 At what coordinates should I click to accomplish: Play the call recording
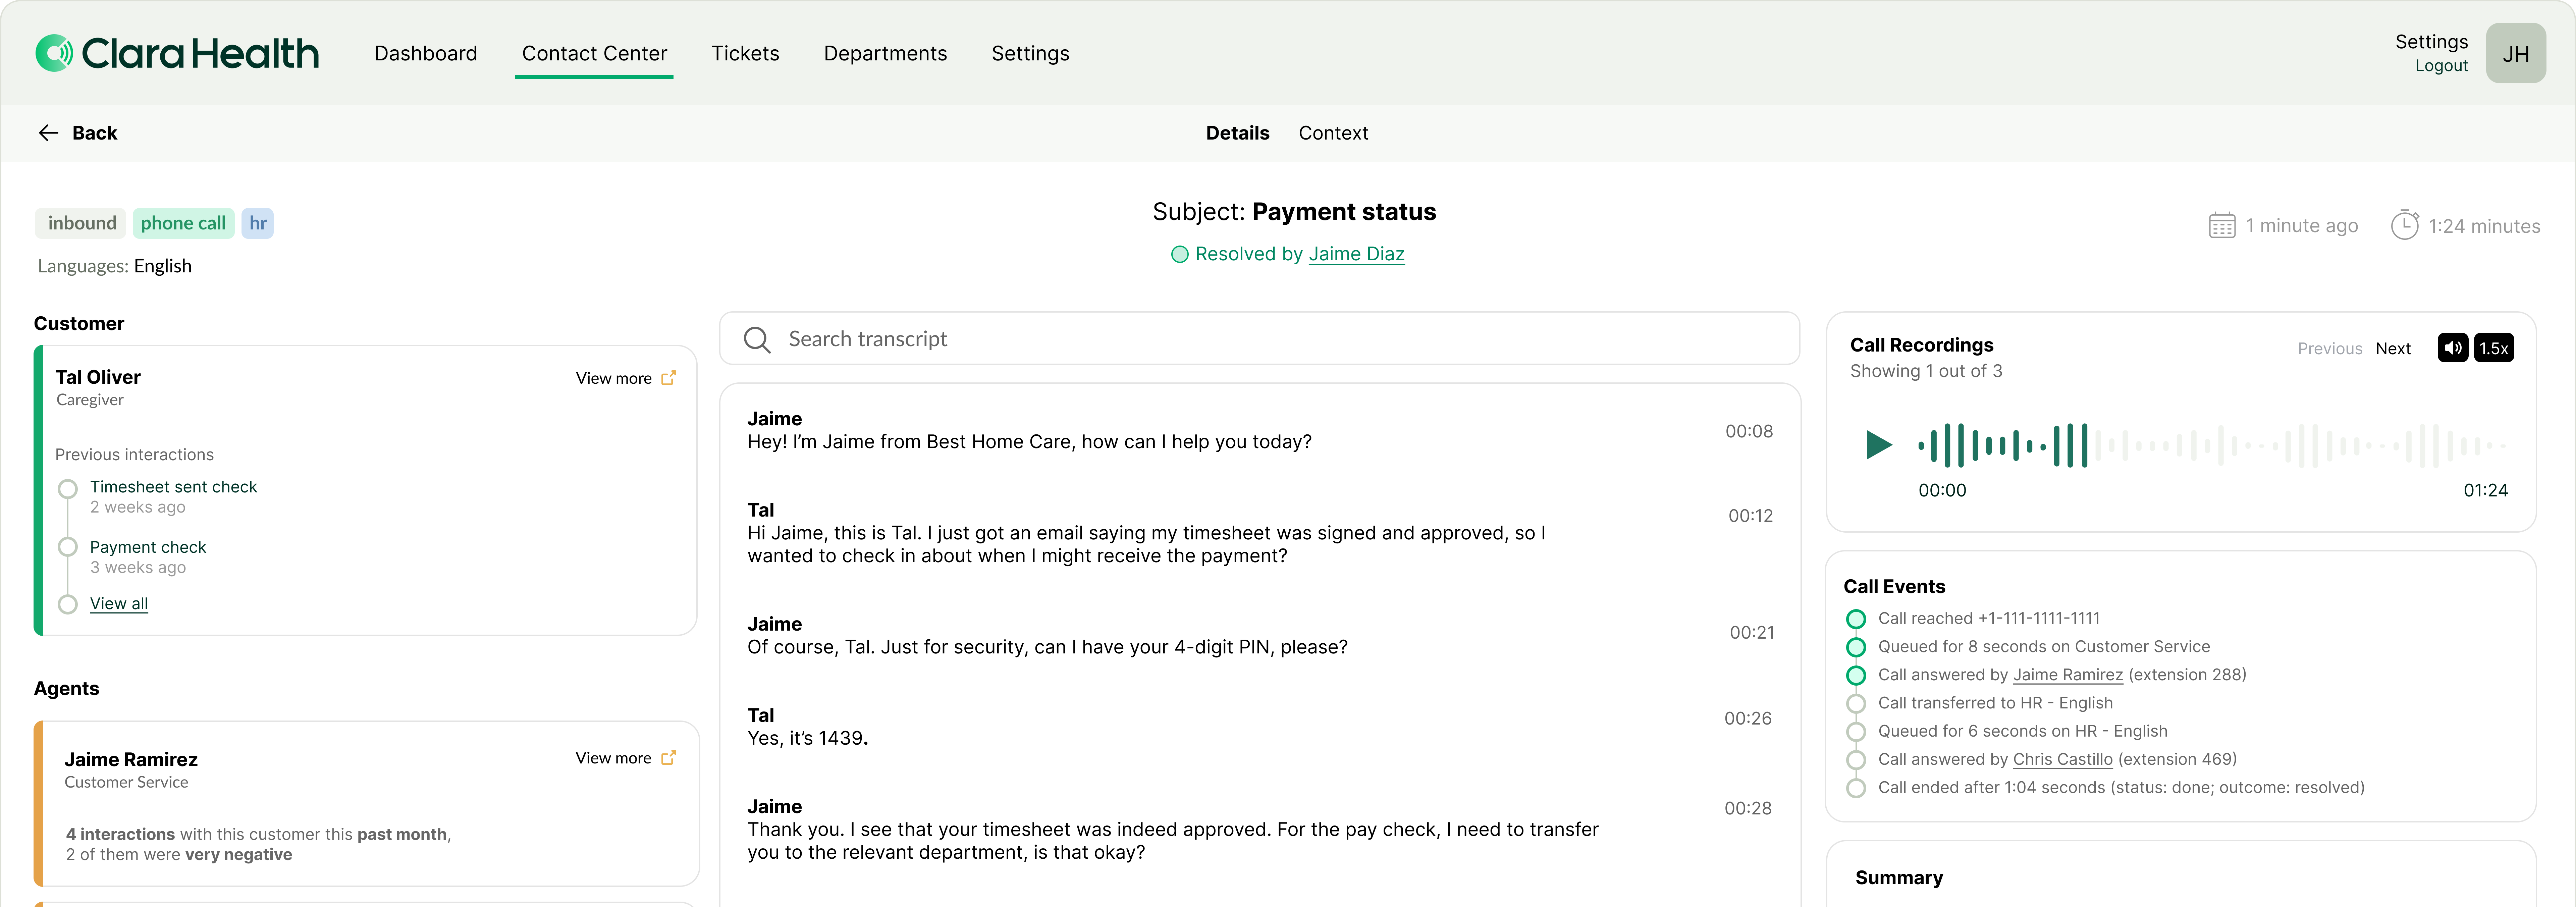(1878, 445)
